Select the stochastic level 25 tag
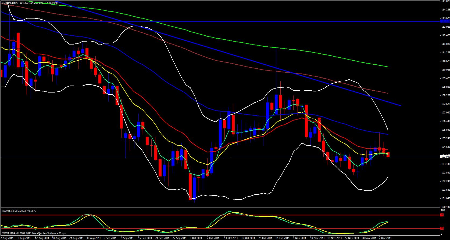The width and height of the screenshot is (450, 240). pyautogui.click(x=442, y=228)
